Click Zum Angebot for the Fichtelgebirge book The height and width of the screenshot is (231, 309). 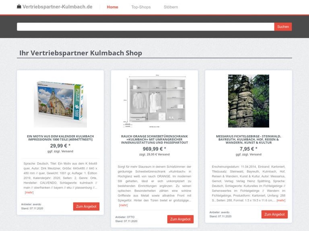(274, 215)
